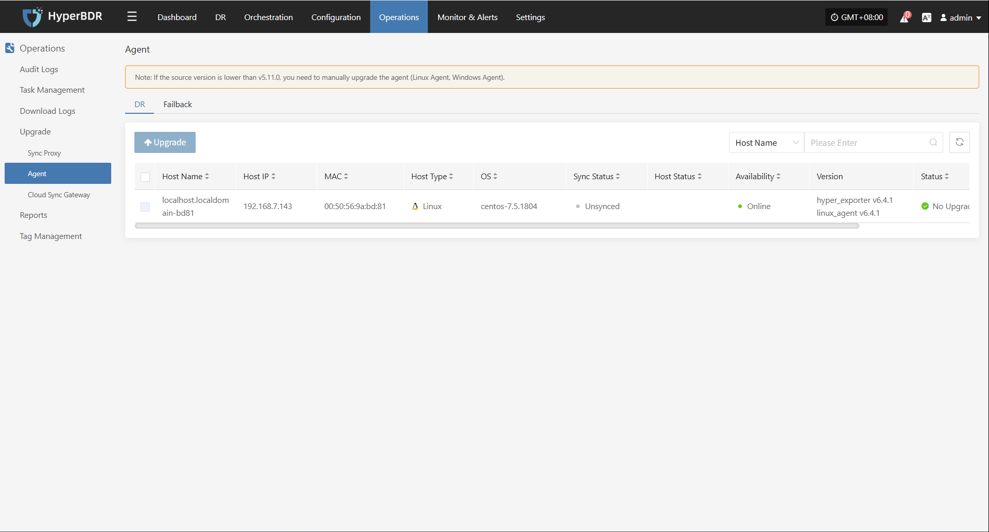Check the localhost.localdomain-bd81 row checkbox

click(145, 207)
